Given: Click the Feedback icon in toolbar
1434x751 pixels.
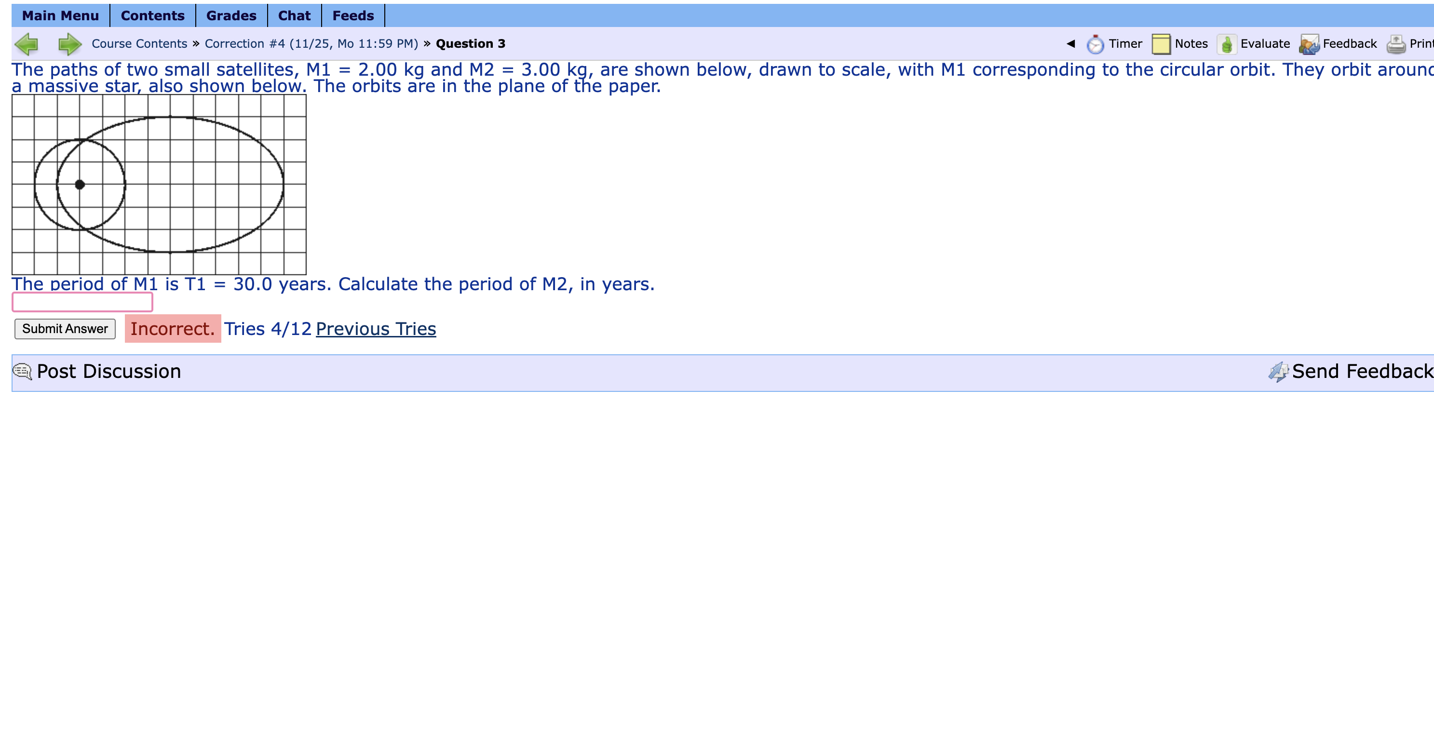Looking at the screenshot, I should coord(1309,44).
